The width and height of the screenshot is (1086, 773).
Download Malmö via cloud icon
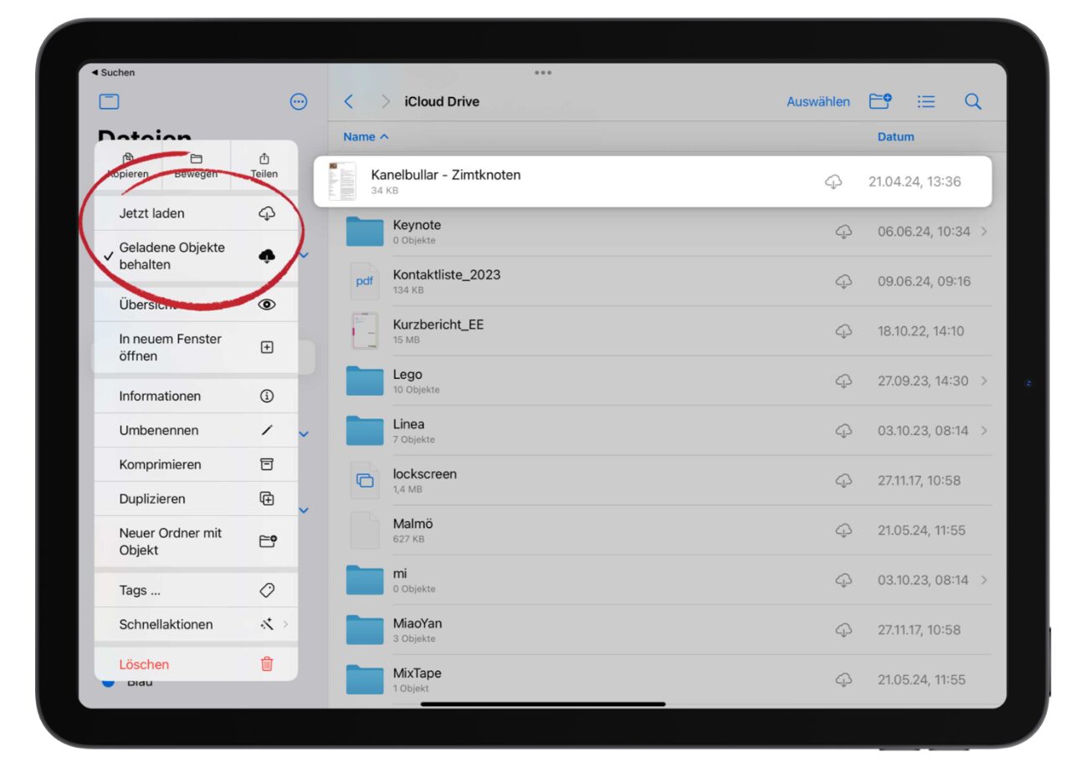[844, 530]
